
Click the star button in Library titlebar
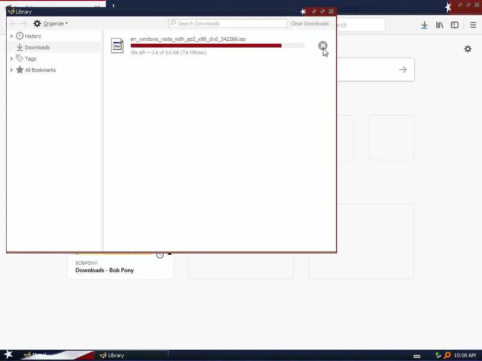(x=303, y=12)
